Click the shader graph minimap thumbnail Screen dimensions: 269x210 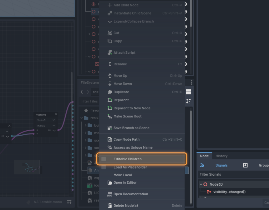(x=27, y=167)
